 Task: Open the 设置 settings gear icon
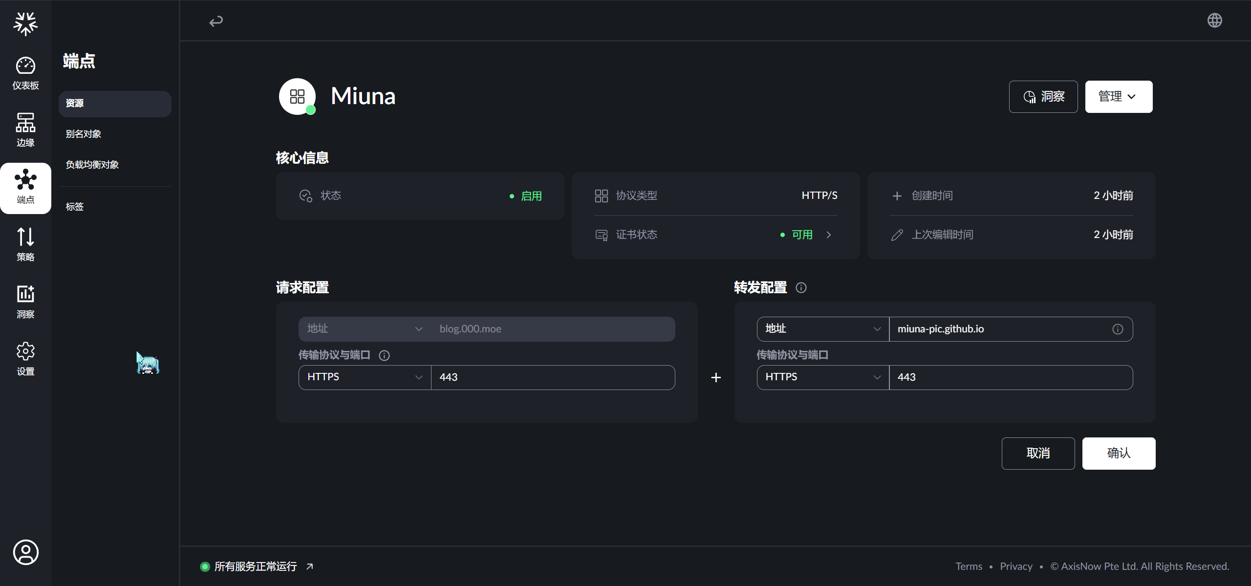click(25, 359)
